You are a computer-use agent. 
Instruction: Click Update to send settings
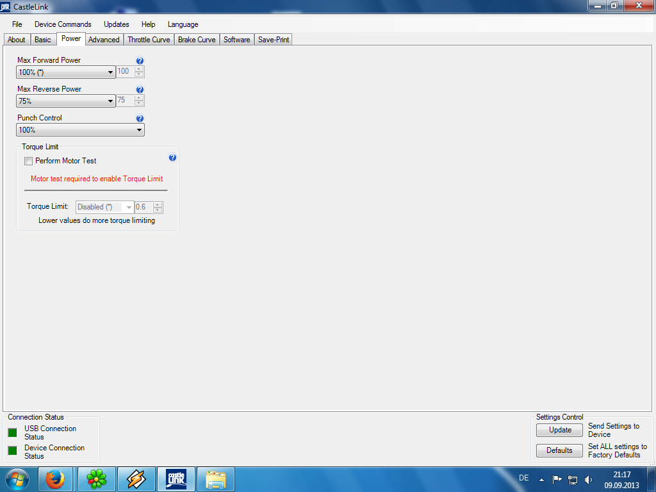pos(560,430)
